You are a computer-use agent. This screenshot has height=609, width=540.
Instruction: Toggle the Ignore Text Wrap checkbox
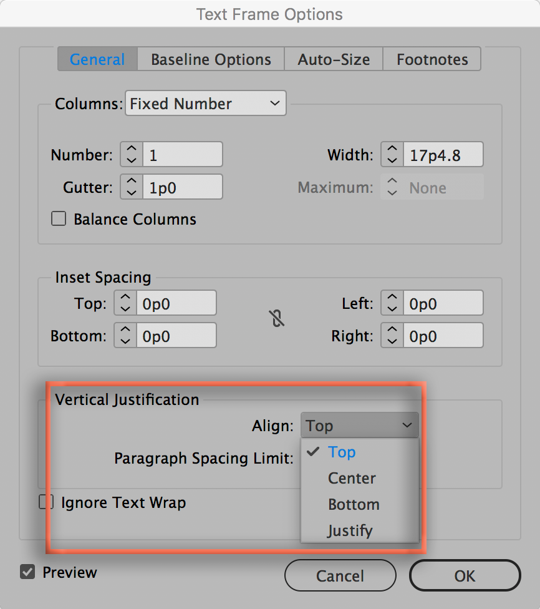46,502
